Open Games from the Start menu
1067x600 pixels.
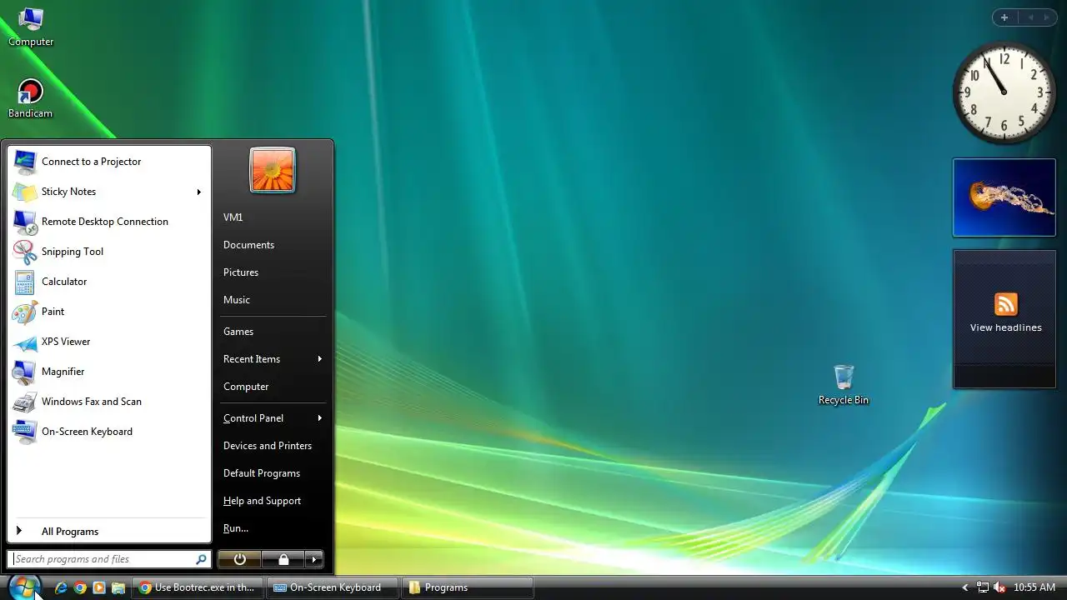[x=273, y=332]
